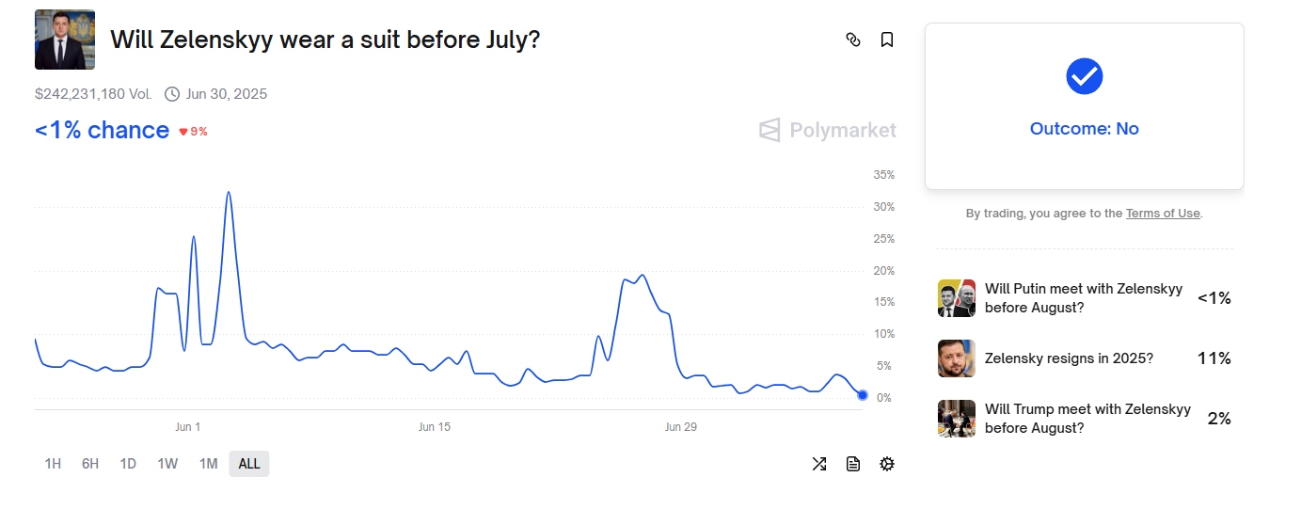Click the clock icon beside Jun 30, 2025
The height and width of the screenshot is (509, 1301).
click(x=172, y=94)
